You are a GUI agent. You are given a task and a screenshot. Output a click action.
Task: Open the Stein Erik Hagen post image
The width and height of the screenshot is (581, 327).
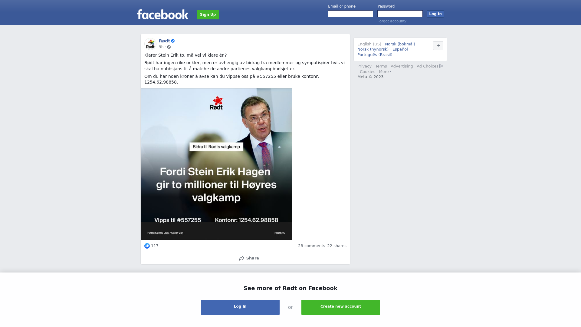[216, 164]
